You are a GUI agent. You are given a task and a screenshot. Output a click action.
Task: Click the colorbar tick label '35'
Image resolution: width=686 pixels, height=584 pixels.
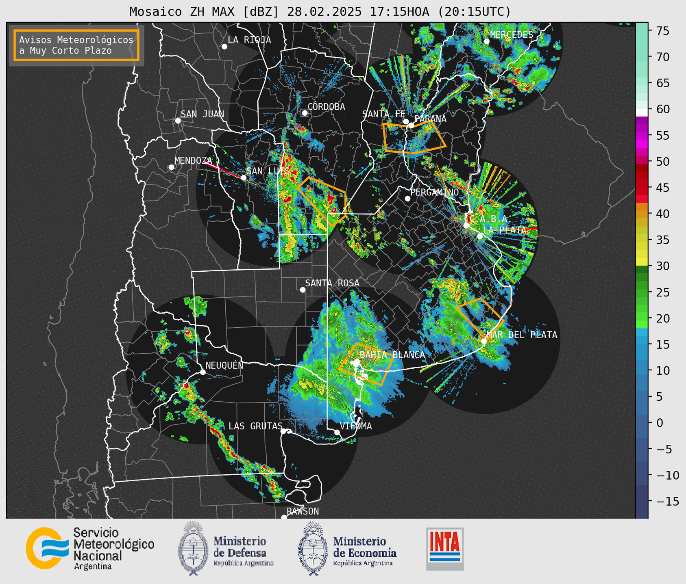663,240
